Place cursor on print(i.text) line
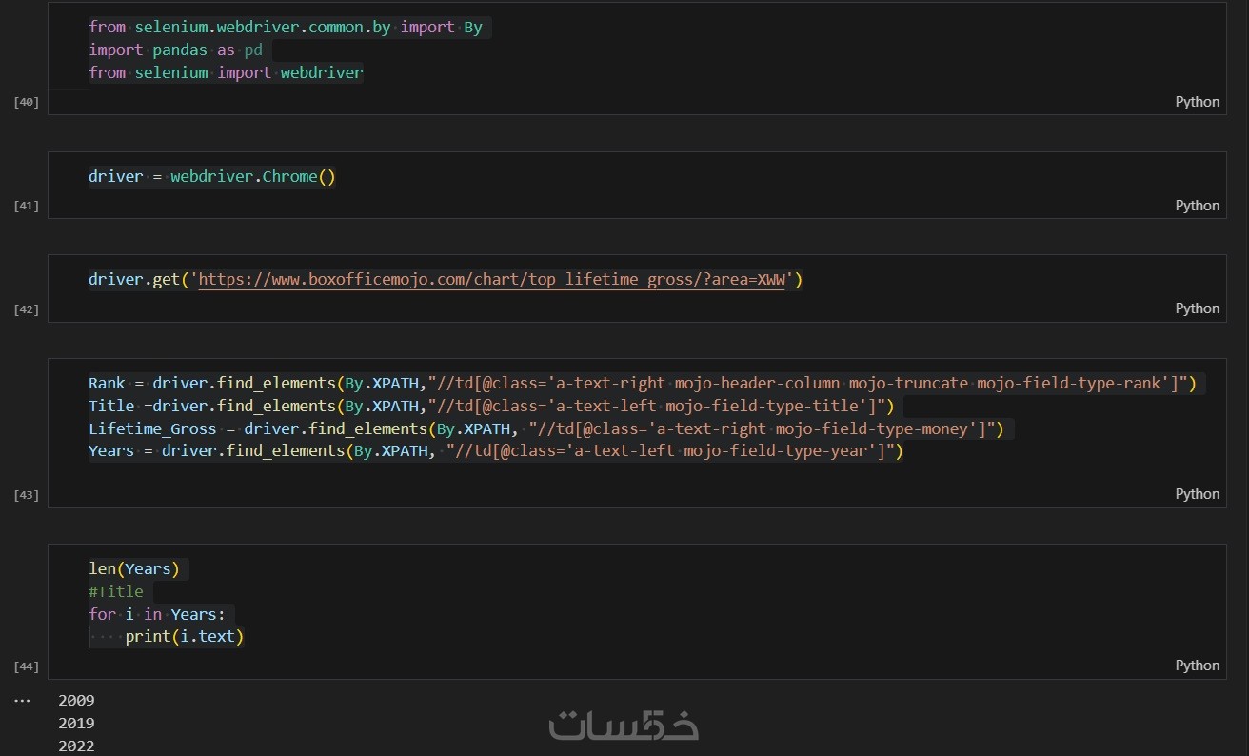The height and width of the screenshot is (756, 1249). coord(184,637)
